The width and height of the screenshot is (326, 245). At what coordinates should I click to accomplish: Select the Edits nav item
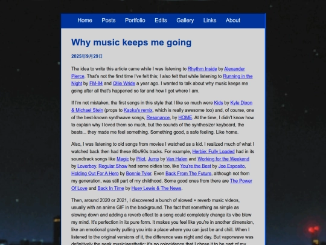coord(161,21)
